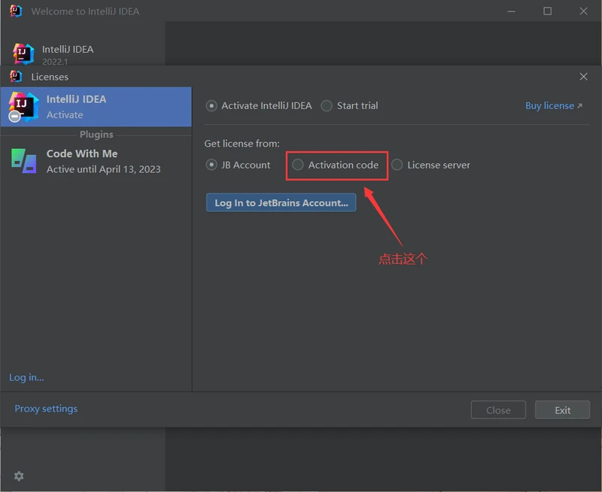This screenshot has height=492, width=602.
Task: Maximize the Welcome to IntelliJ IDEA window
Action: point(547,11)
